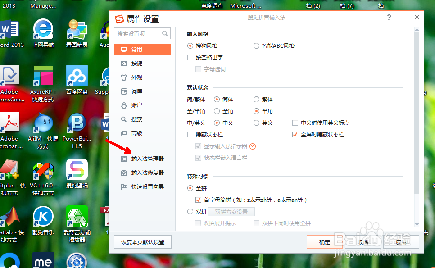
Task: Open AxureRP desktop shortcut
Action: pyautogui.click(x=43, y=84)
